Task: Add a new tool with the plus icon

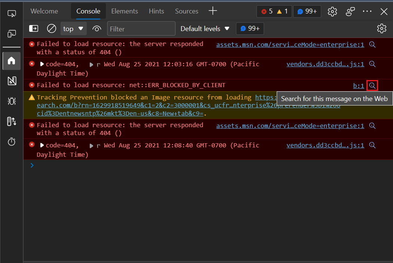Action: (x=213, y=11)
